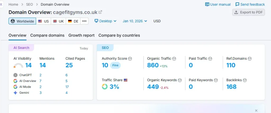Click AI Overview mentions count 7
The height and width of the screenshot is (113, 271).
coord(40,81)
